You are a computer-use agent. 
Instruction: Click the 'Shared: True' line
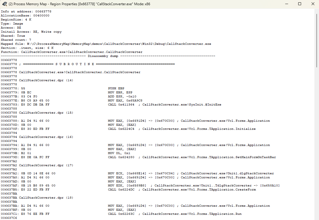(x=13, y=36)
